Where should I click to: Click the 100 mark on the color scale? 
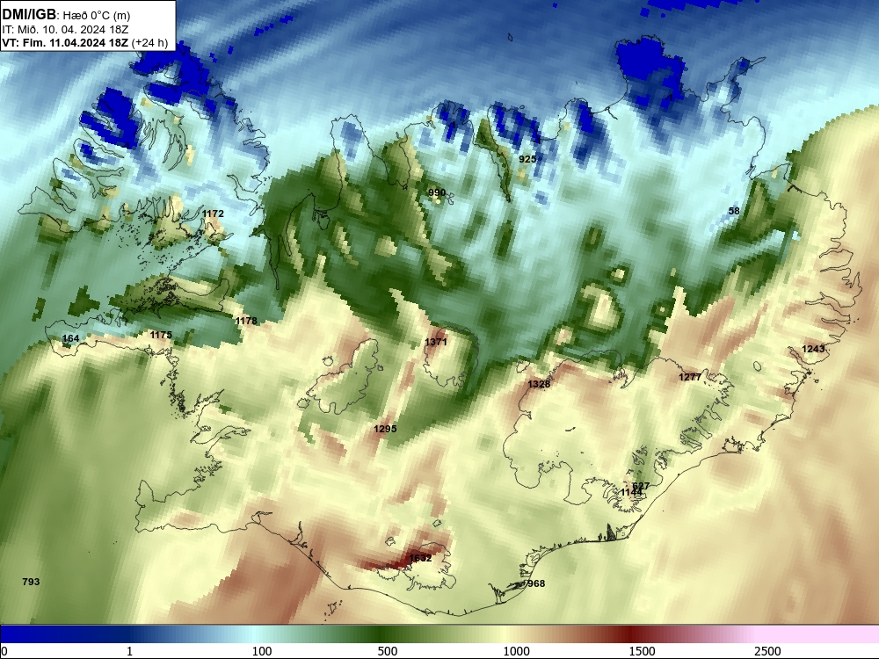click(262, 651)
